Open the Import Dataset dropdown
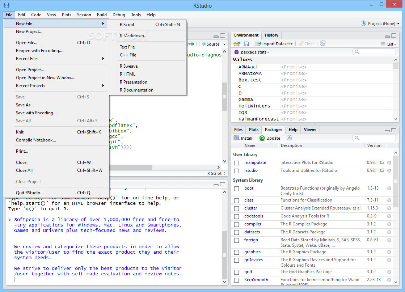The image size is (405, 292). 274,44
